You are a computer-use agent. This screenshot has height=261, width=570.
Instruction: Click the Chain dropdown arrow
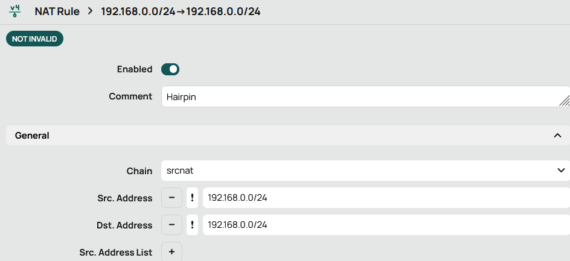pos(560,171)
